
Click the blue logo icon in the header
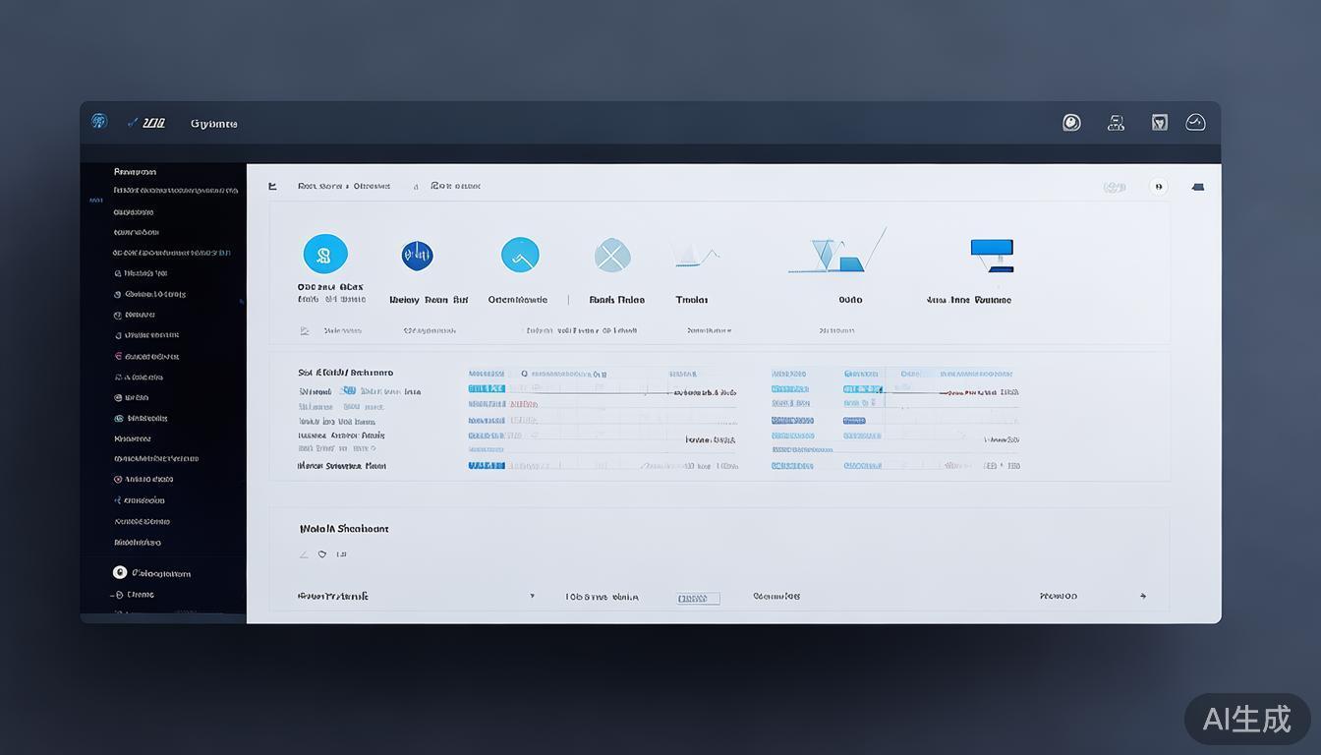coord(98,121)
